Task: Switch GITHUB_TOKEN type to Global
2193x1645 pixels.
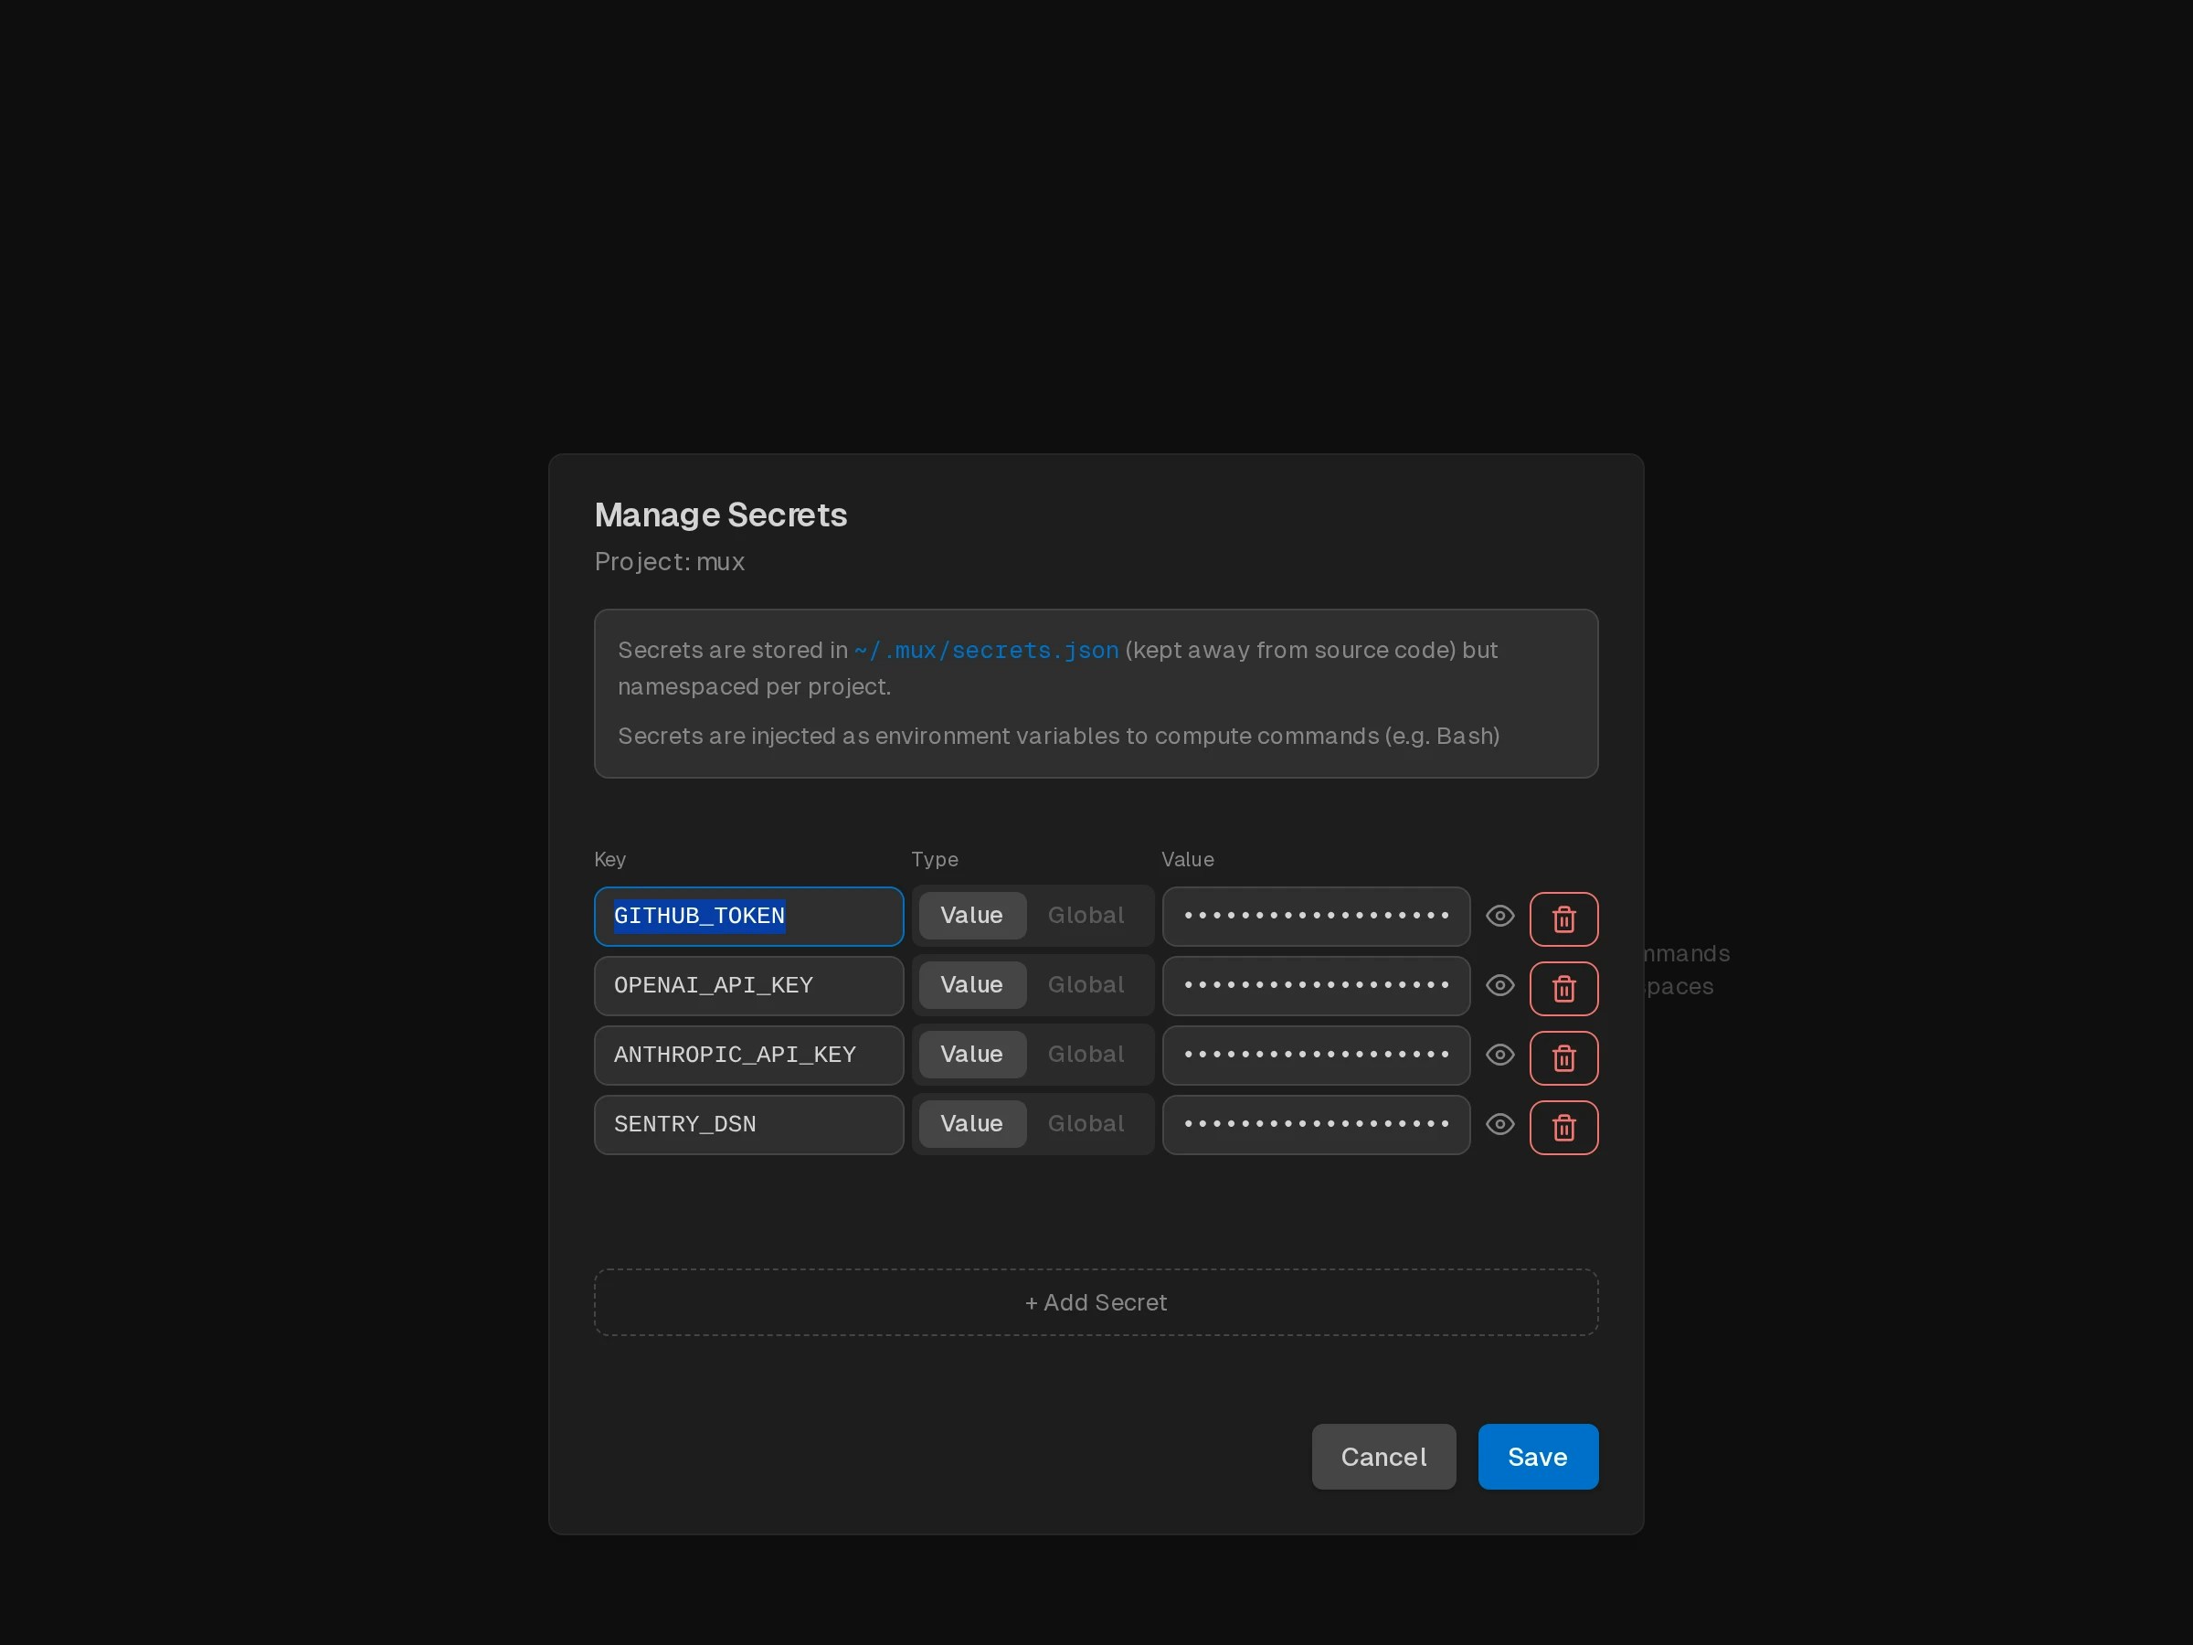Action: [x=1086, y=914]
